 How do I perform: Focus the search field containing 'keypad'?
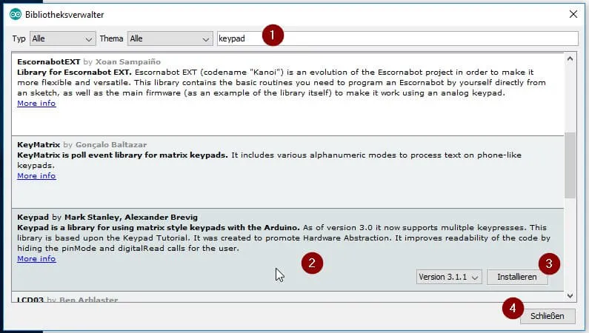pyautogui.click(x=396, y=38)
